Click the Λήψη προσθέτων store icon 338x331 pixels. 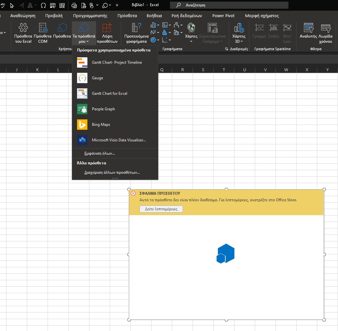point(107,28)
